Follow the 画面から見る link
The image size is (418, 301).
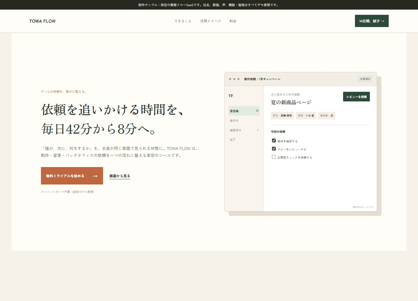click(120, 176)
